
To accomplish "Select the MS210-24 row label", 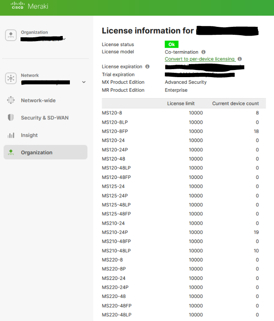I will (113, 223).
